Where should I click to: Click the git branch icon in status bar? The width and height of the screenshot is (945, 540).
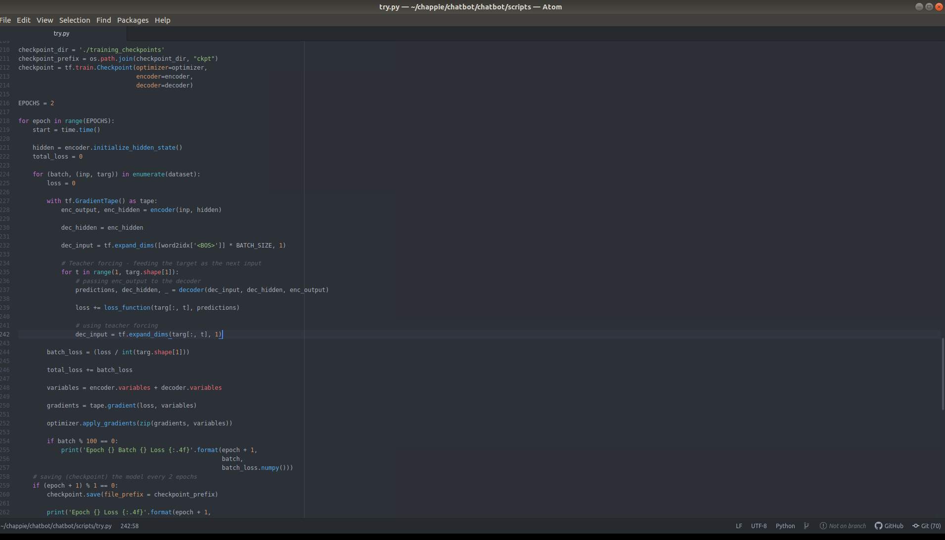(806, 526)
